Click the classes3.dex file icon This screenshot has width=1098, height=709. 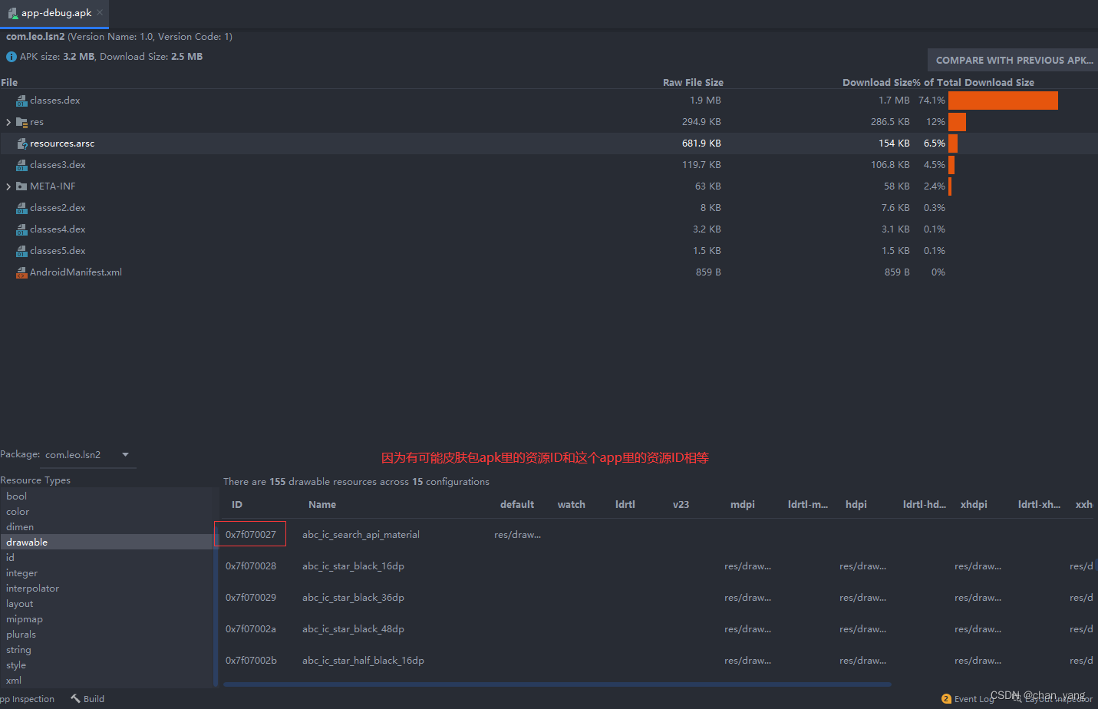click(22, 165)
